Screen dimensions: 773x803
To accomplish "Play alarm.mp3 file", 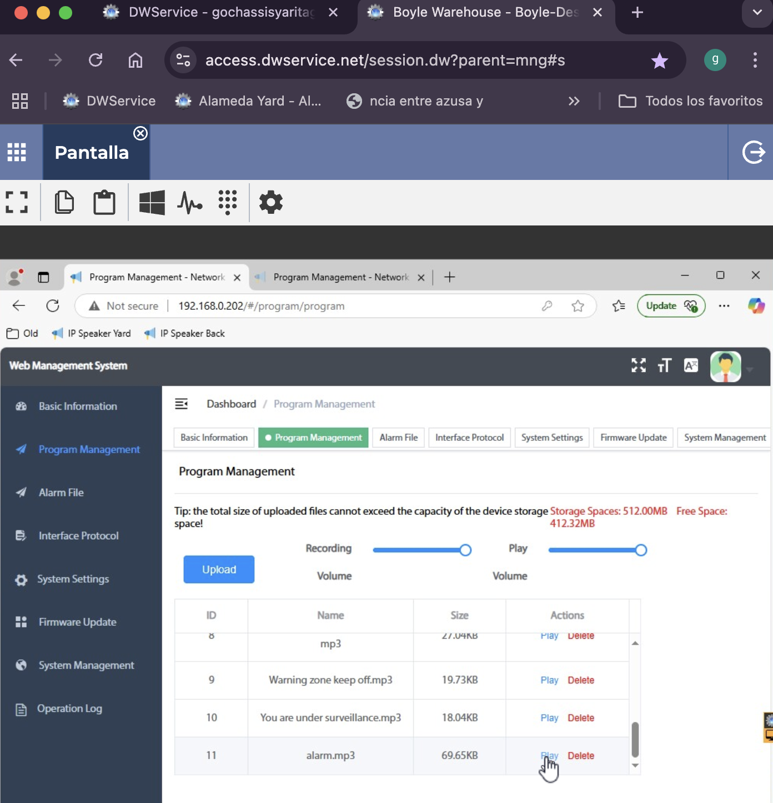I will tap(549, 756).
